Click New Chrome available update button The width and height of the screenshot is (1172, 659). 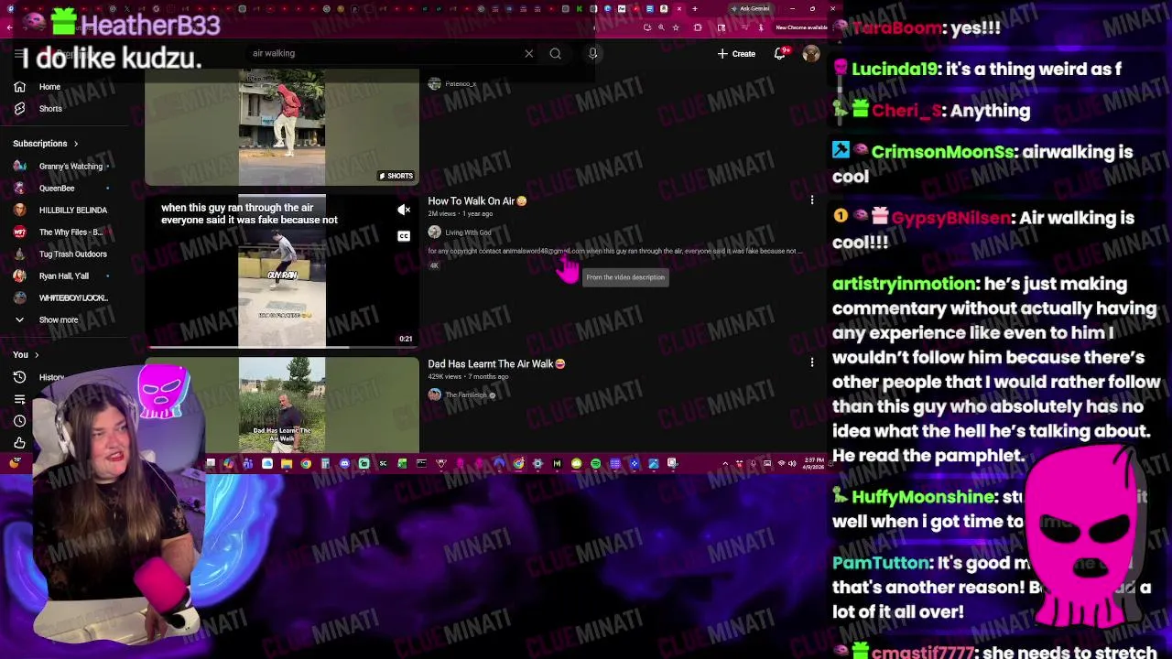click(801, 27)
